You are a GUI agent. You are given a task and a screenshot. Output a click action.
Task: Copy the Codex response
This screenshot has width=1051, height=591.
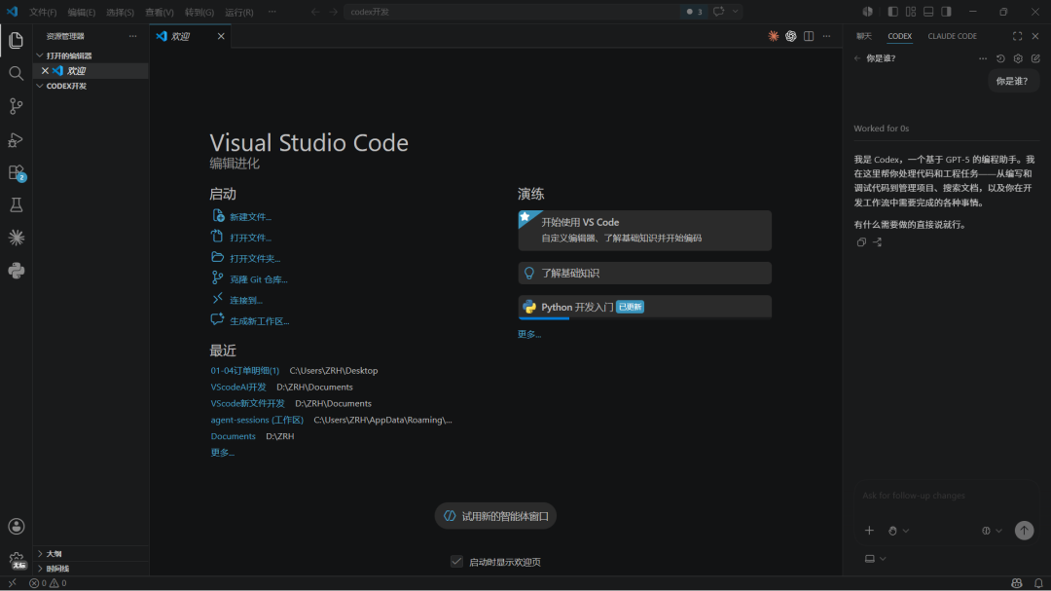[x=861, y=242]
